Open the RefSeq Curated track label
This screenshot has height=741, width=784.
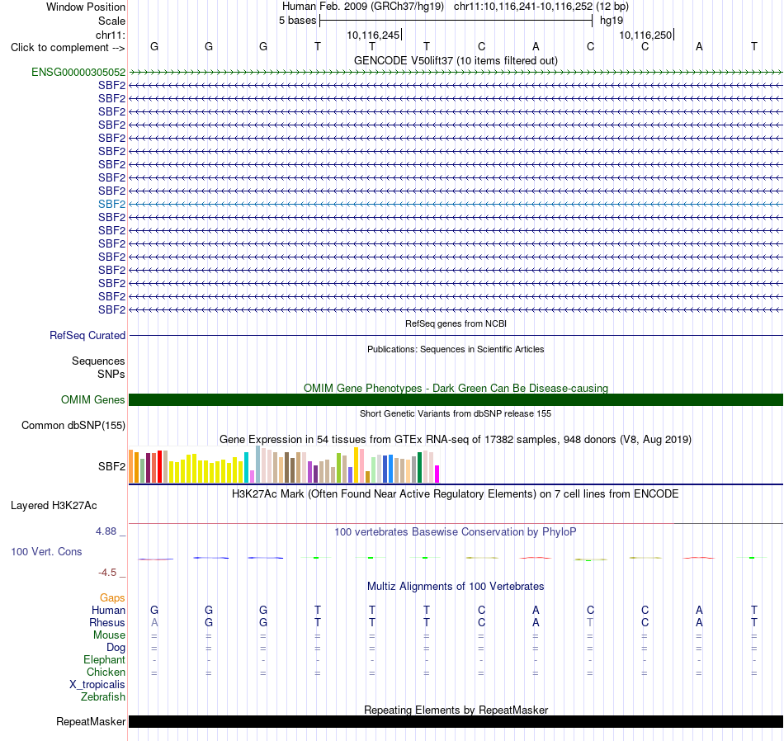coord(87,336)
